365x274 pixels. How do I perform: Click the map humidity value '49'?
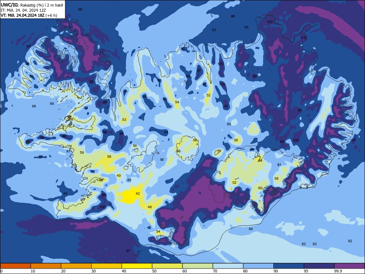(x=119, y=175)
